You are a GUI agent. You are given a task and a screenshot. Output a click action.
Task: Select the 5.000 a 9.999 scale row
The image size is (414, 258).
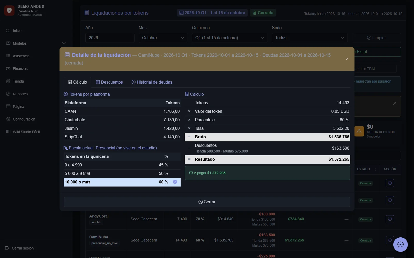pos(122,173)
